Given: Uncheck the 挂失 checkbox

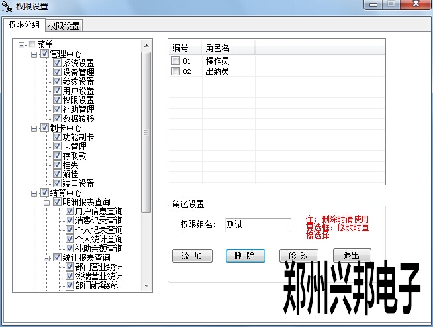Looking at the screenshot, I should pos(57,165).
